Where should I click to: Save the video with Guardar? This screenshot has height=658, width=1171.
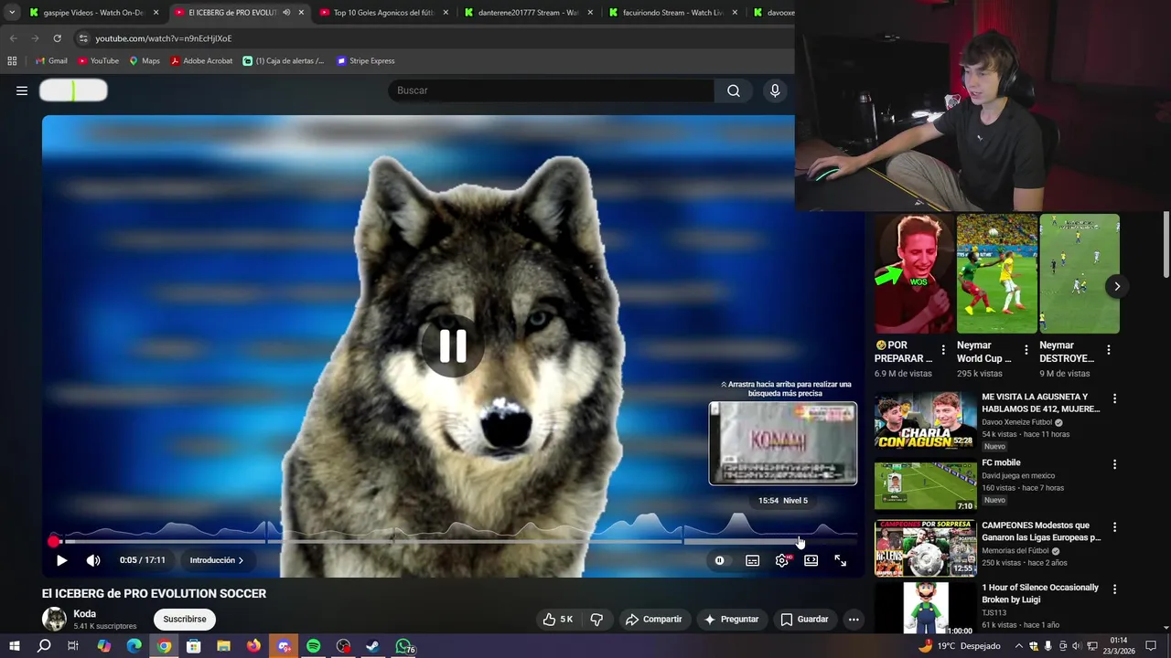(804, 619)
